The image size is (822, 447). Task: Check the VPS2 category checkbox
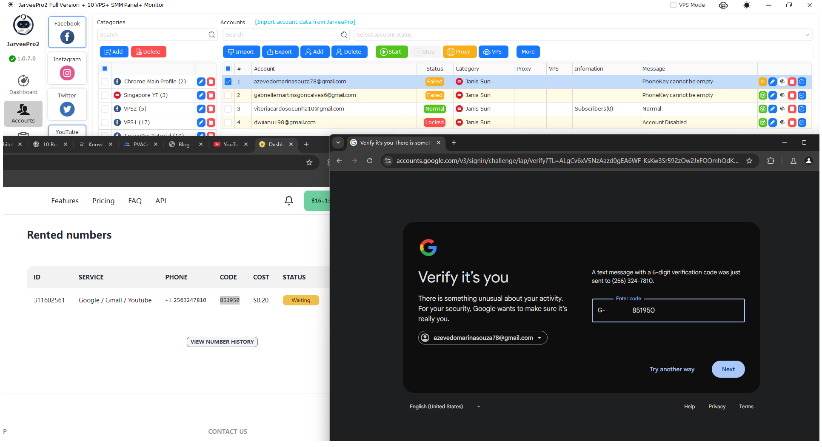point(105,109)
